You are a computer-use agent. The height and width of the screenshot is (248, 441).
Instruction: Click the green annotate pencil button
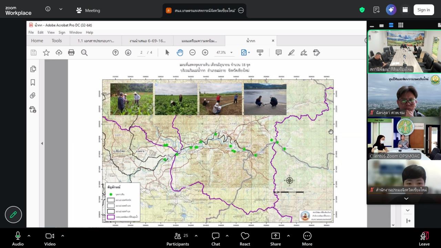(13, 215)
